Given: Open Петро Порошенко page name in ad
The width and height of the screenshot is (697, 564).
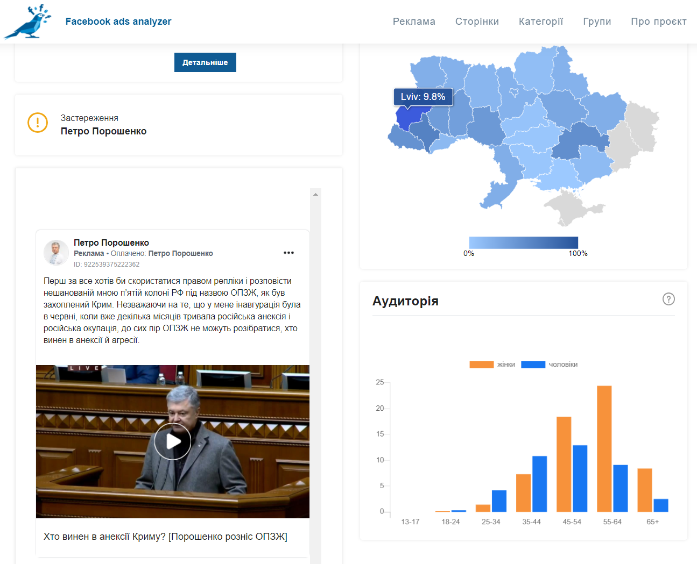Looking at the screenshot, I should click(x=111, y=242).
